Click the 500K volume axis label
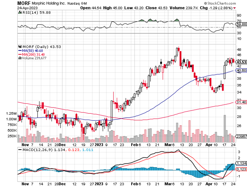Screen dimensions: 247x187 click(12, 130)
